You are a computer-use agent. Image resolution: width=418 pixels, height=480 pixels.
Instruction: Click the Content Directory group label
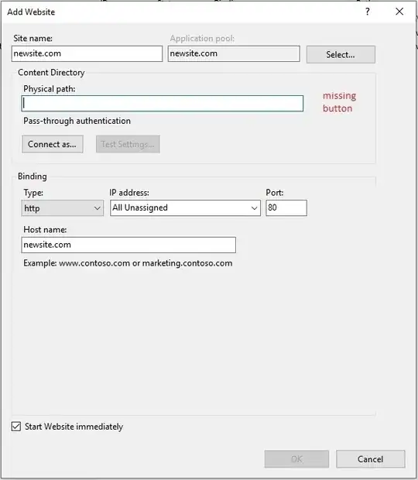[x=51, y=73]
